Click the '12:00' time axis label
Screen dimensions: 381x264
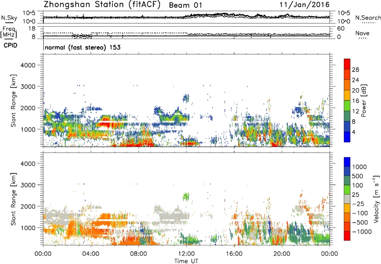(x=186, y=254)
